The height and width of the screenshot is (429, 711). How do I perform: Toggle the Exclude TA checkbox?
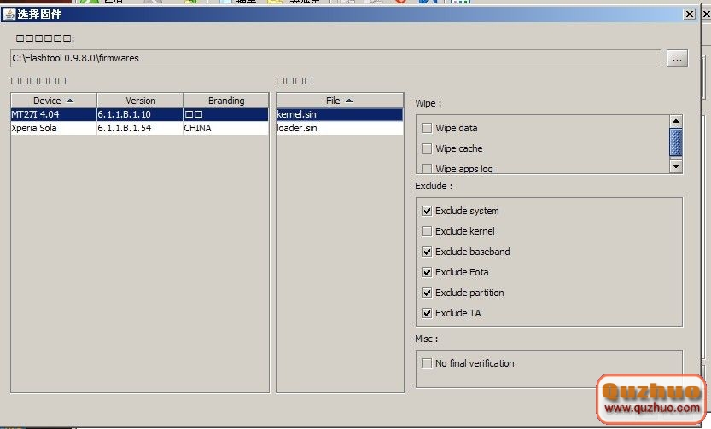tap(427, 313)
